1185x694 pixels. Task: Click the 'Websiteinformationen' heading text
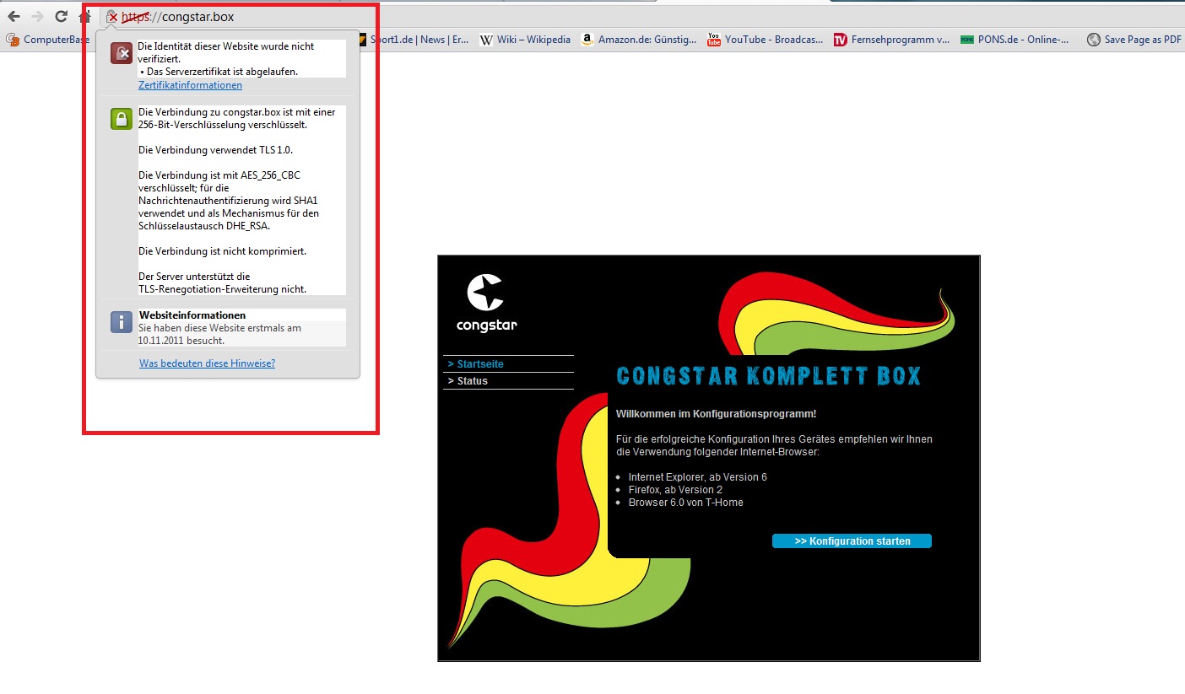pyautogui.click(x=192, y=315)
